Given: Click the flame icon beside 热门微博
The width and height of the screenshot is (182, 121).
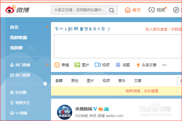Looking at the screenshot, I should tap(12, 65).
